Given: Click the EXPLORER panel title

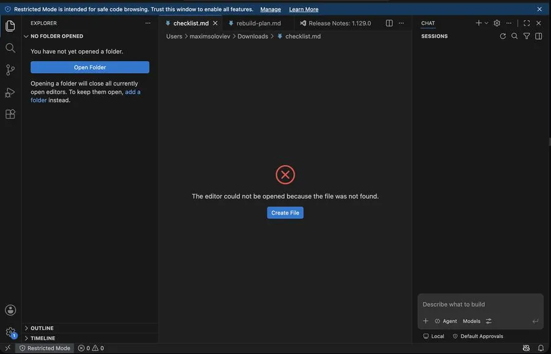Looking at the screenshot, I should tap(43, 23).
